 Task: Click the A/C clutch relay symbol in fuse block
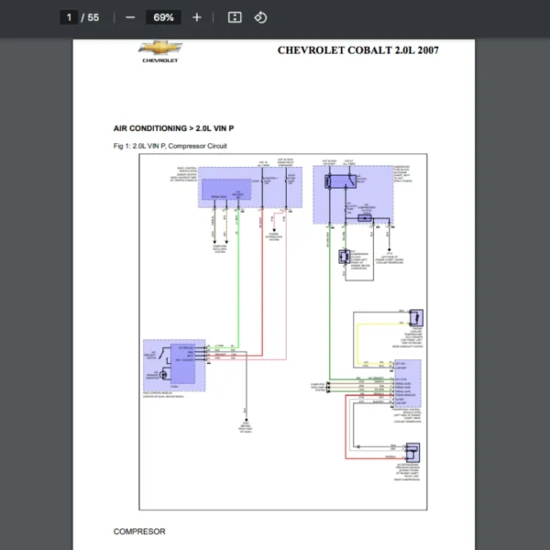coord(341,181)
